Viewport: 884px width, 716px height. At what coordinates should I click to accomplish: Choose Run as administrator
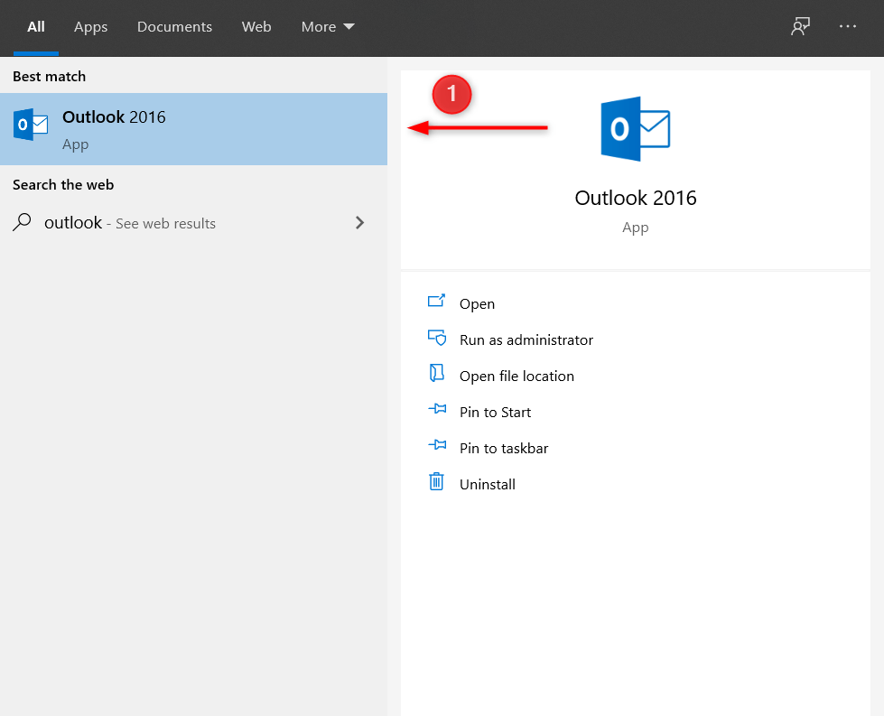click(x=526, y=340)
